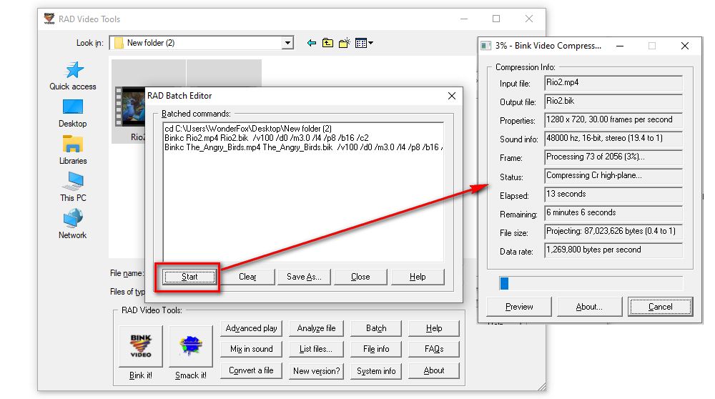Click the compression progress bar
Screen dimensions: 715x399
click(x=591, y=283)
